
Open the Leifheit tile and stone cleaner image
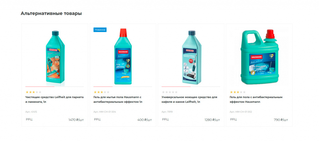[191, 57]
